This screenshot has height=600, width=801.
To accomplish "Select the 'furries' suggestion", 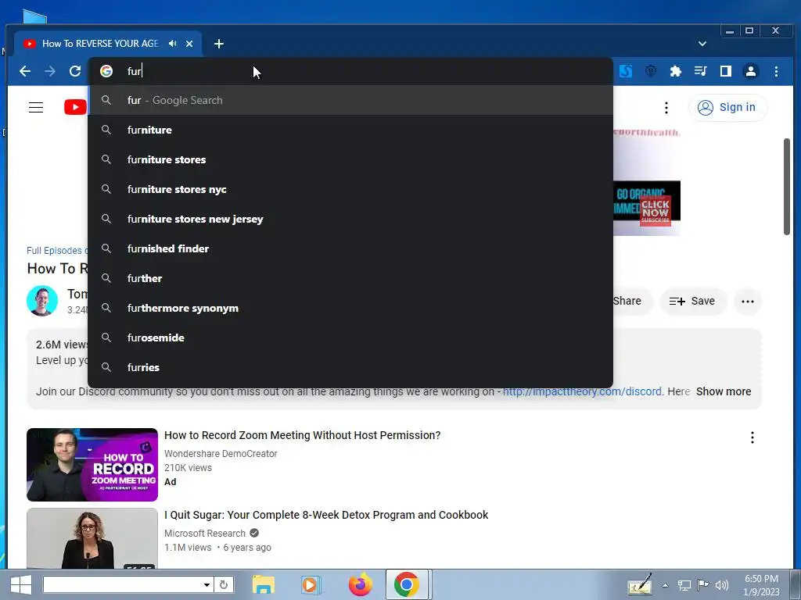I will (350, 367).
